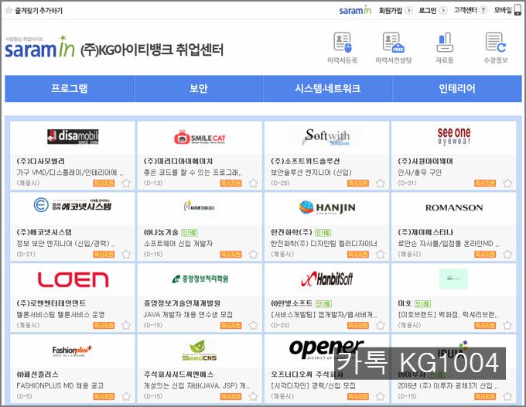This screenshot has height=407, width=526.
Task: Click the 모바일 phone icon
Action: (x=518, y=10)
